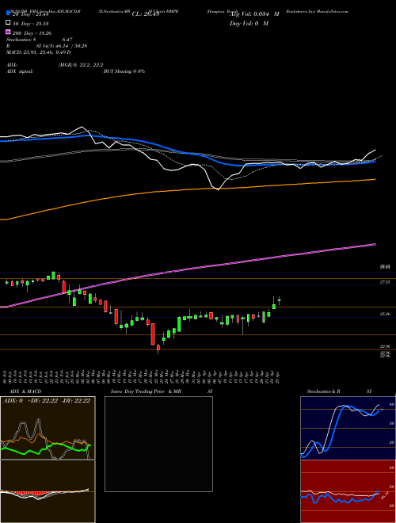This screenshot has width=396, height=523.
Task: Select the '50 Day = 25.33' legend text
Action: [30, 23]
